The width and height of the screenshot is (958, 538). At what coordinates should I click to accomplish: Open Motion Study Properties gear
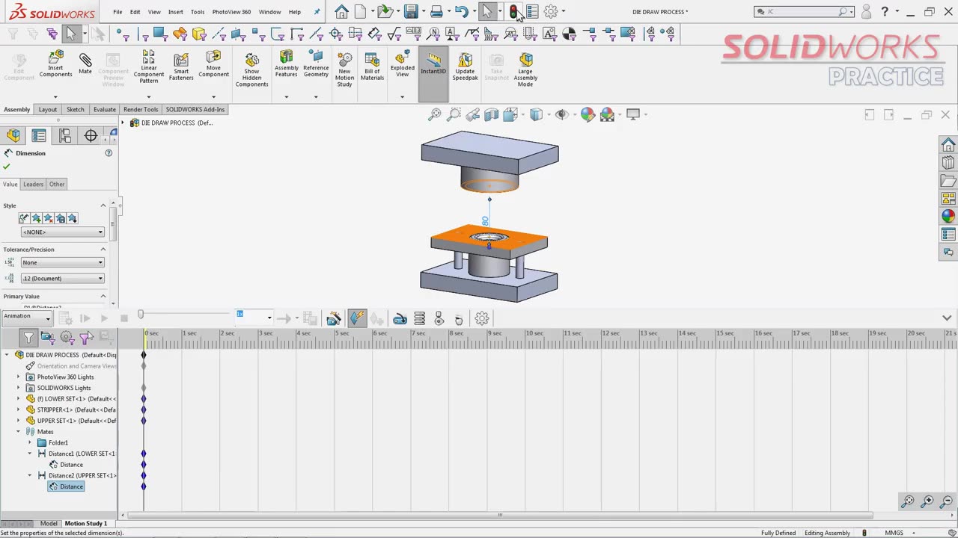[482, 319]
